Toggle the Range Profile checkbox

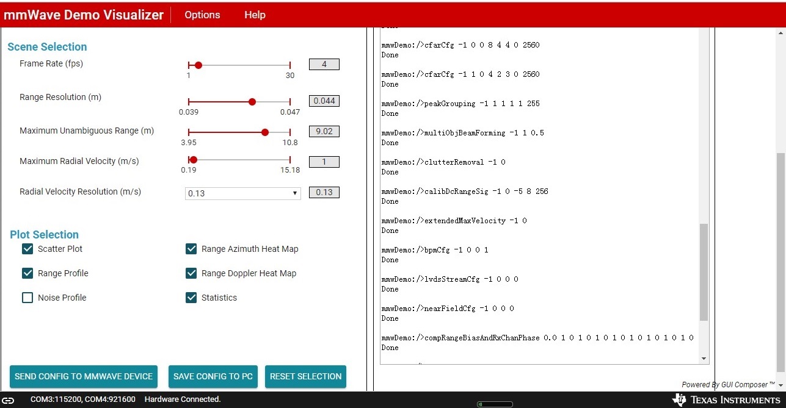(27, 273)
